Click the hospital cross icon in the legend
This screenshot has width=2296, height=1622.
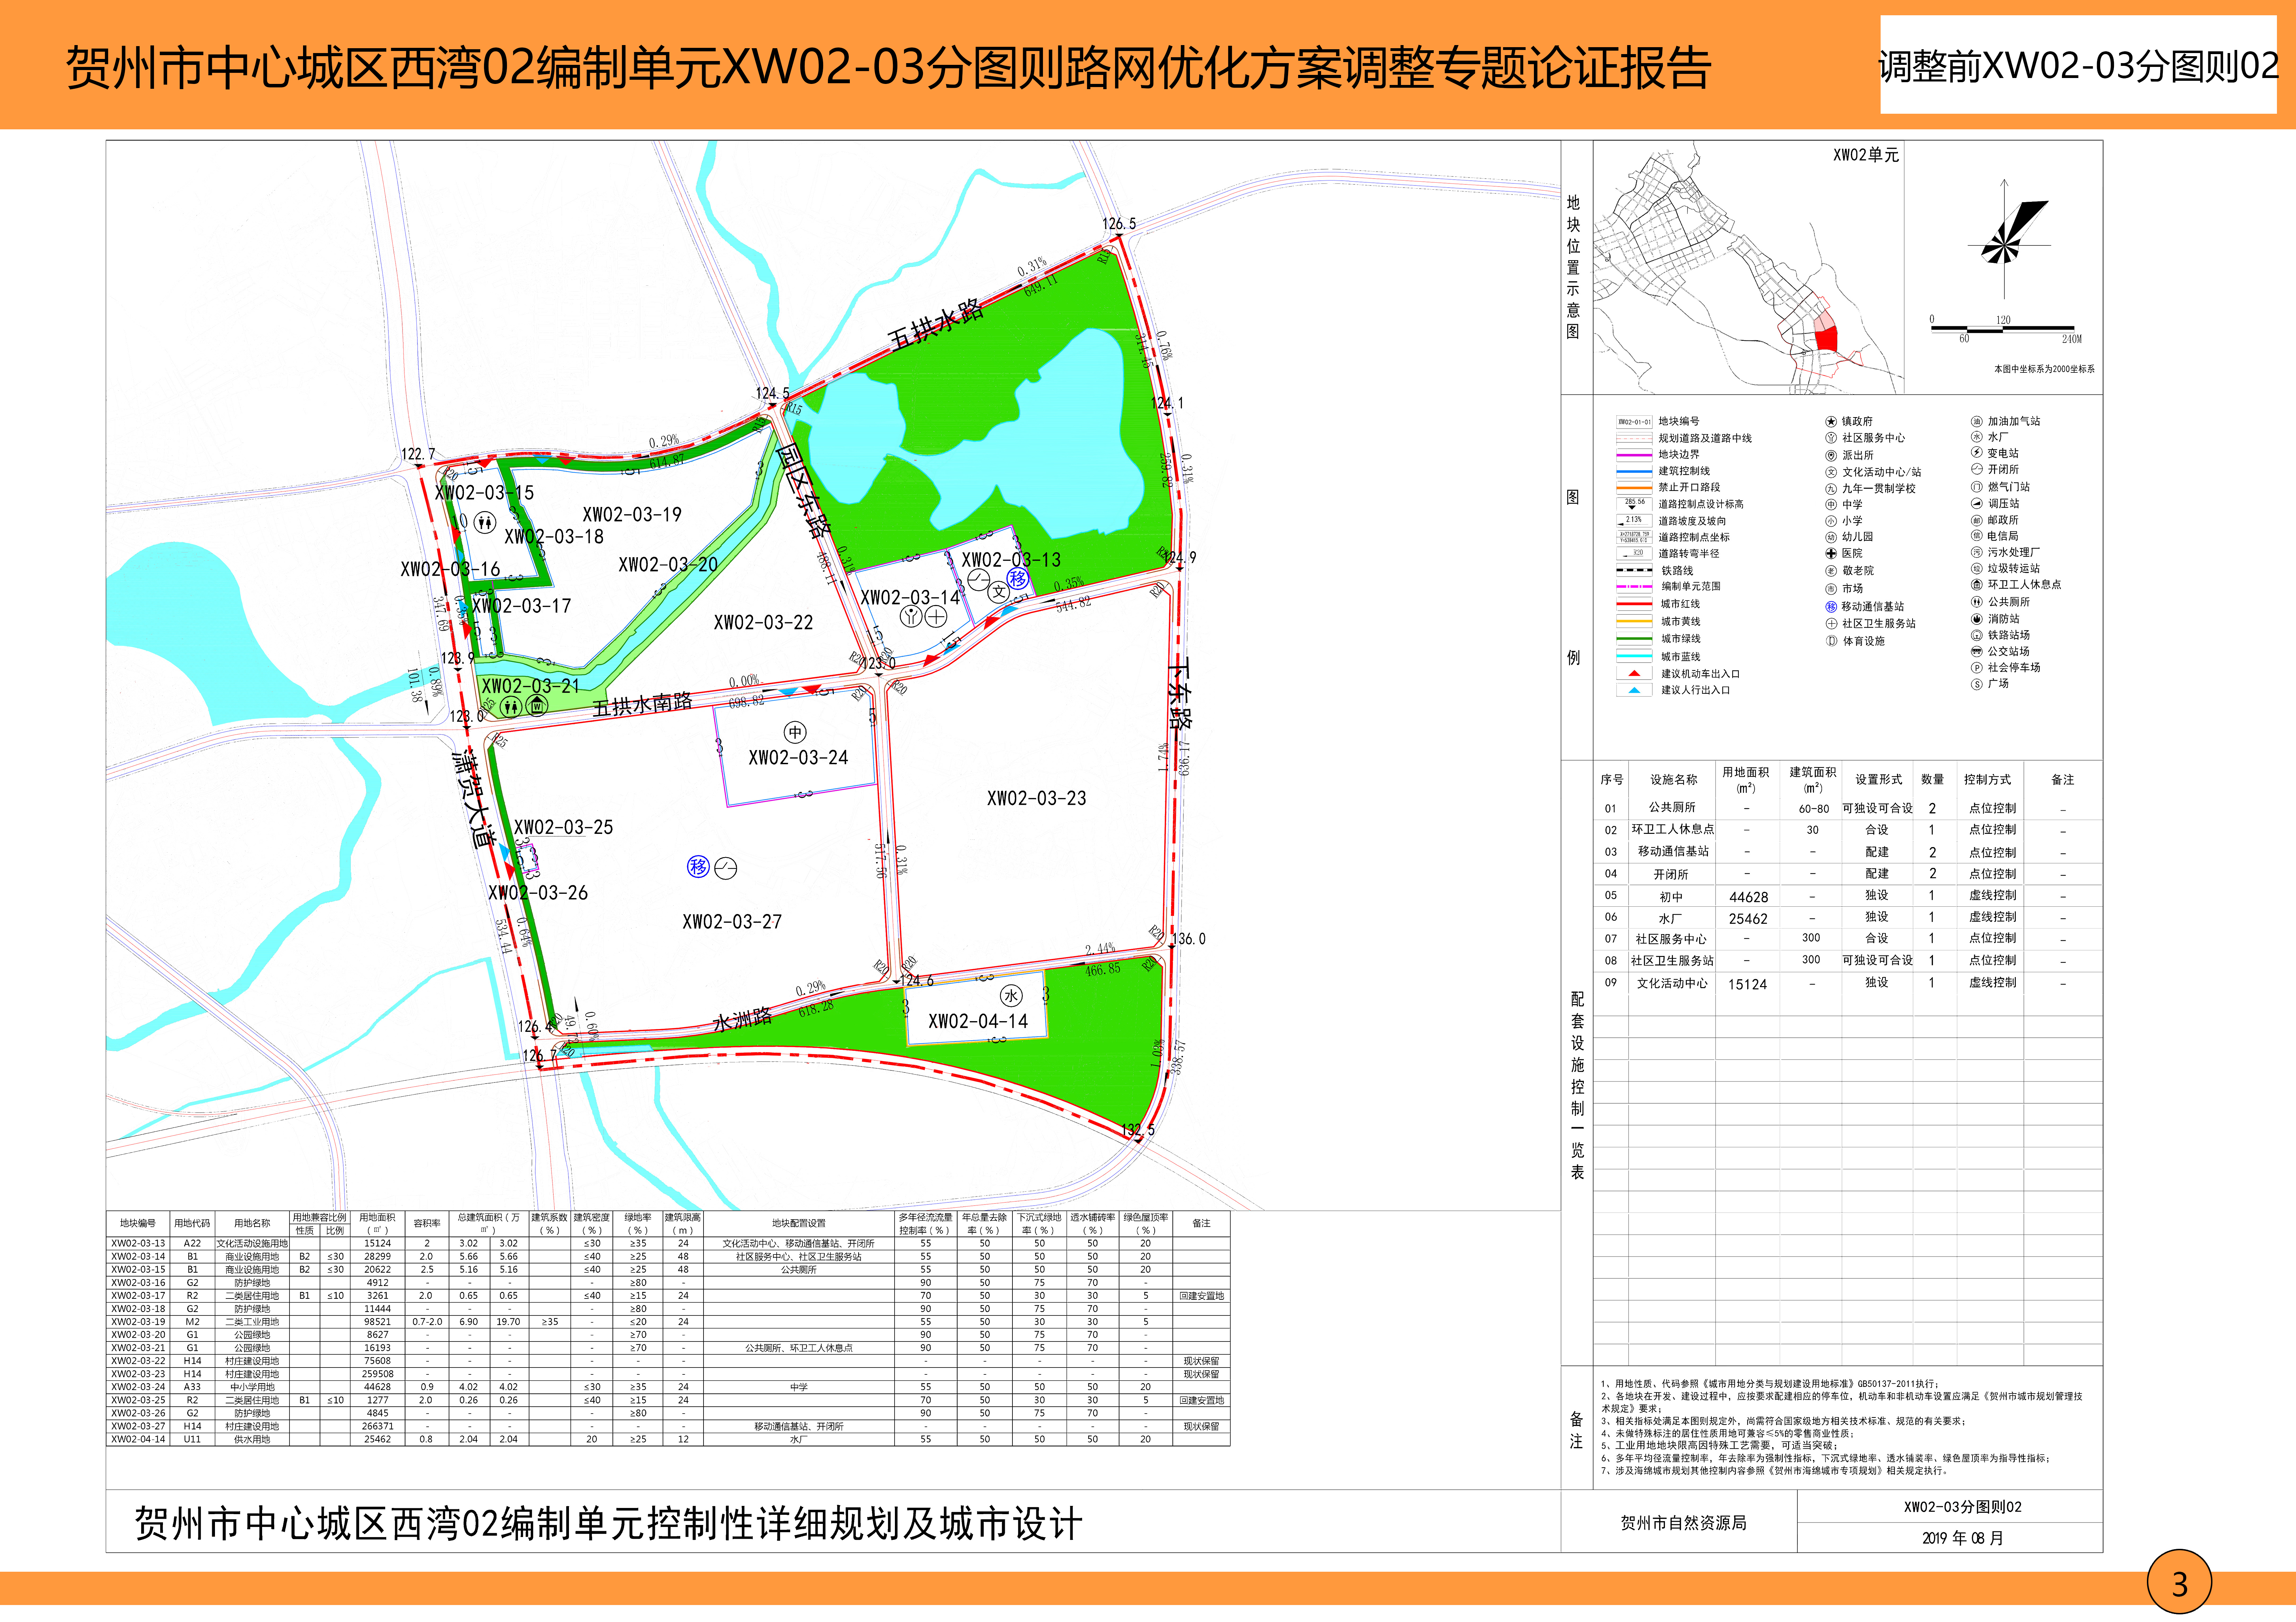point(1831,553)
